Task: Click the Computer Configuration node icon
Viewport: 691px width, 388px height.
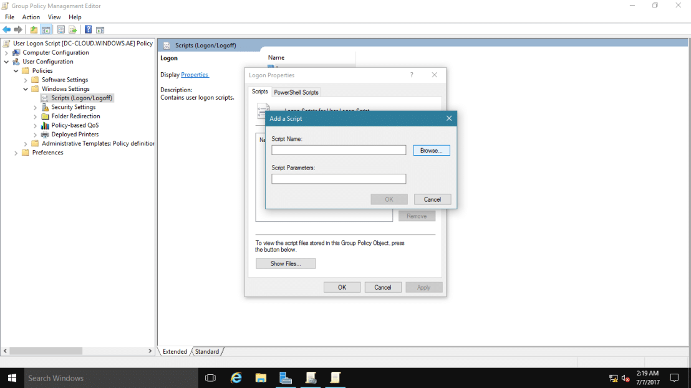Action: 16,52
